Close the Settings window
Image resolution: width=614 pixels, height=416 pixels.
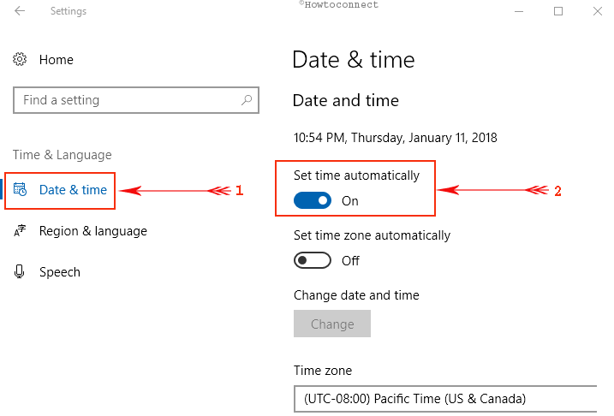598,11
